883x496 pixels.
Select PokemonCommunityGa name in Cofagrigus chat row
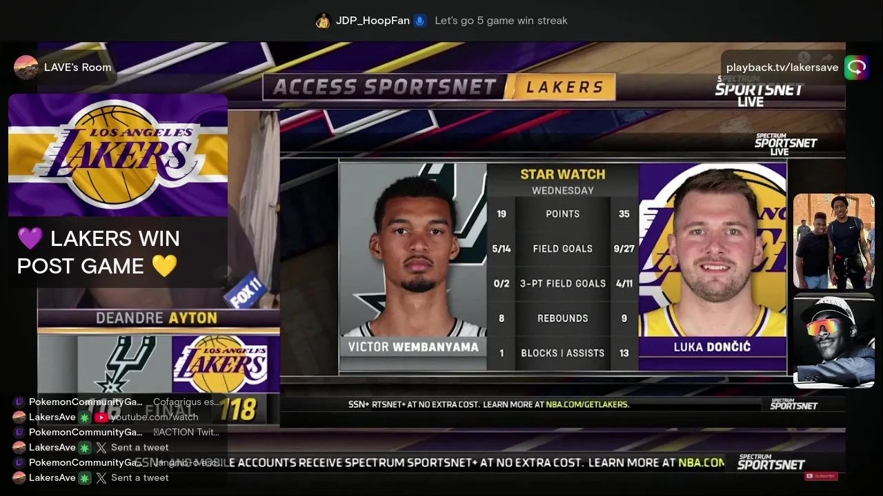pos(86,402)
